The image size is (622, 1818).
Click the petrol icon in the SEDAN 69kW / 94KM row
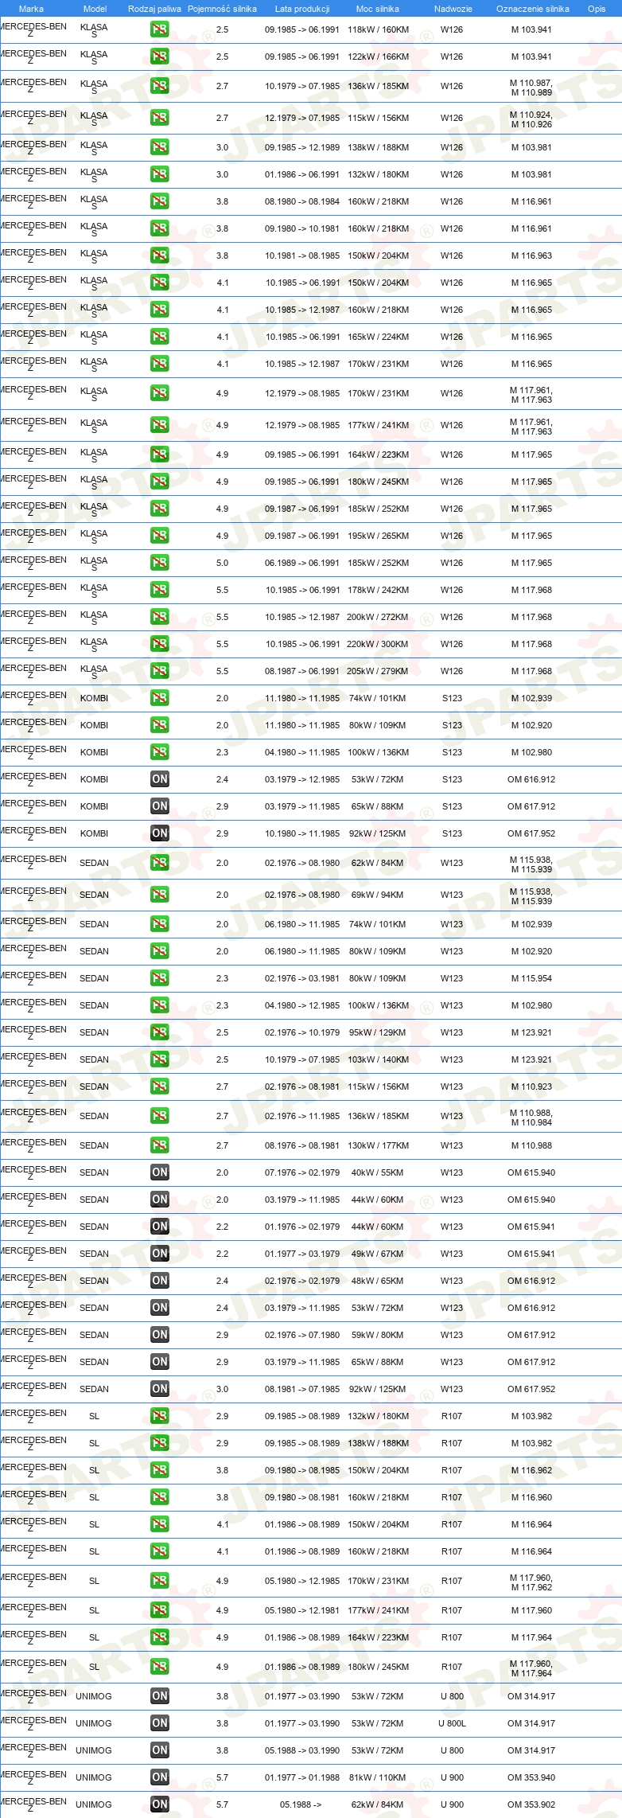point(160,895)
